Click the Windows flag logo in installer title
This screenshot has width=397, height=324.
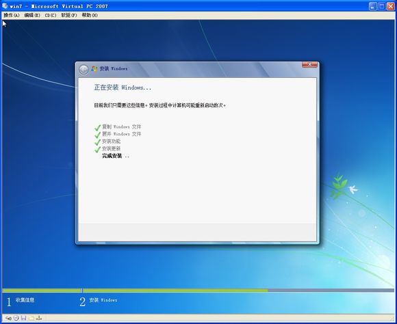(x=94, y=69)
